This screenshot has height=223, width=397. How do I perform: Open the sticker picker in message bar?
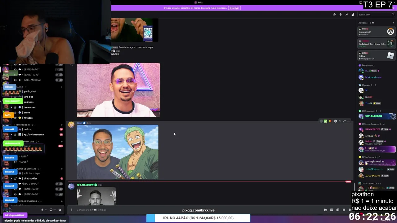(338, 210)
